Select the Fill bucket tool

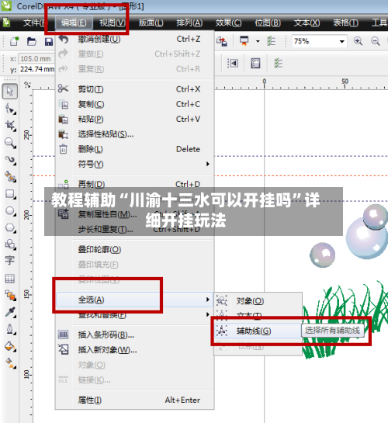10,346
